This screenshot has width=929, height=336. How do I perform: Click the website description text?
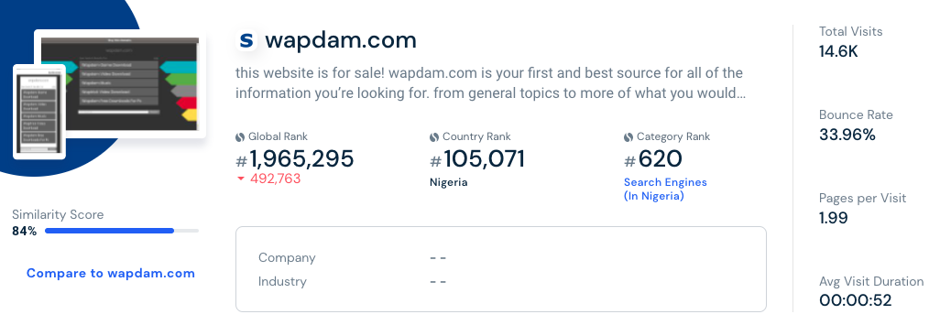pos(489,83)
